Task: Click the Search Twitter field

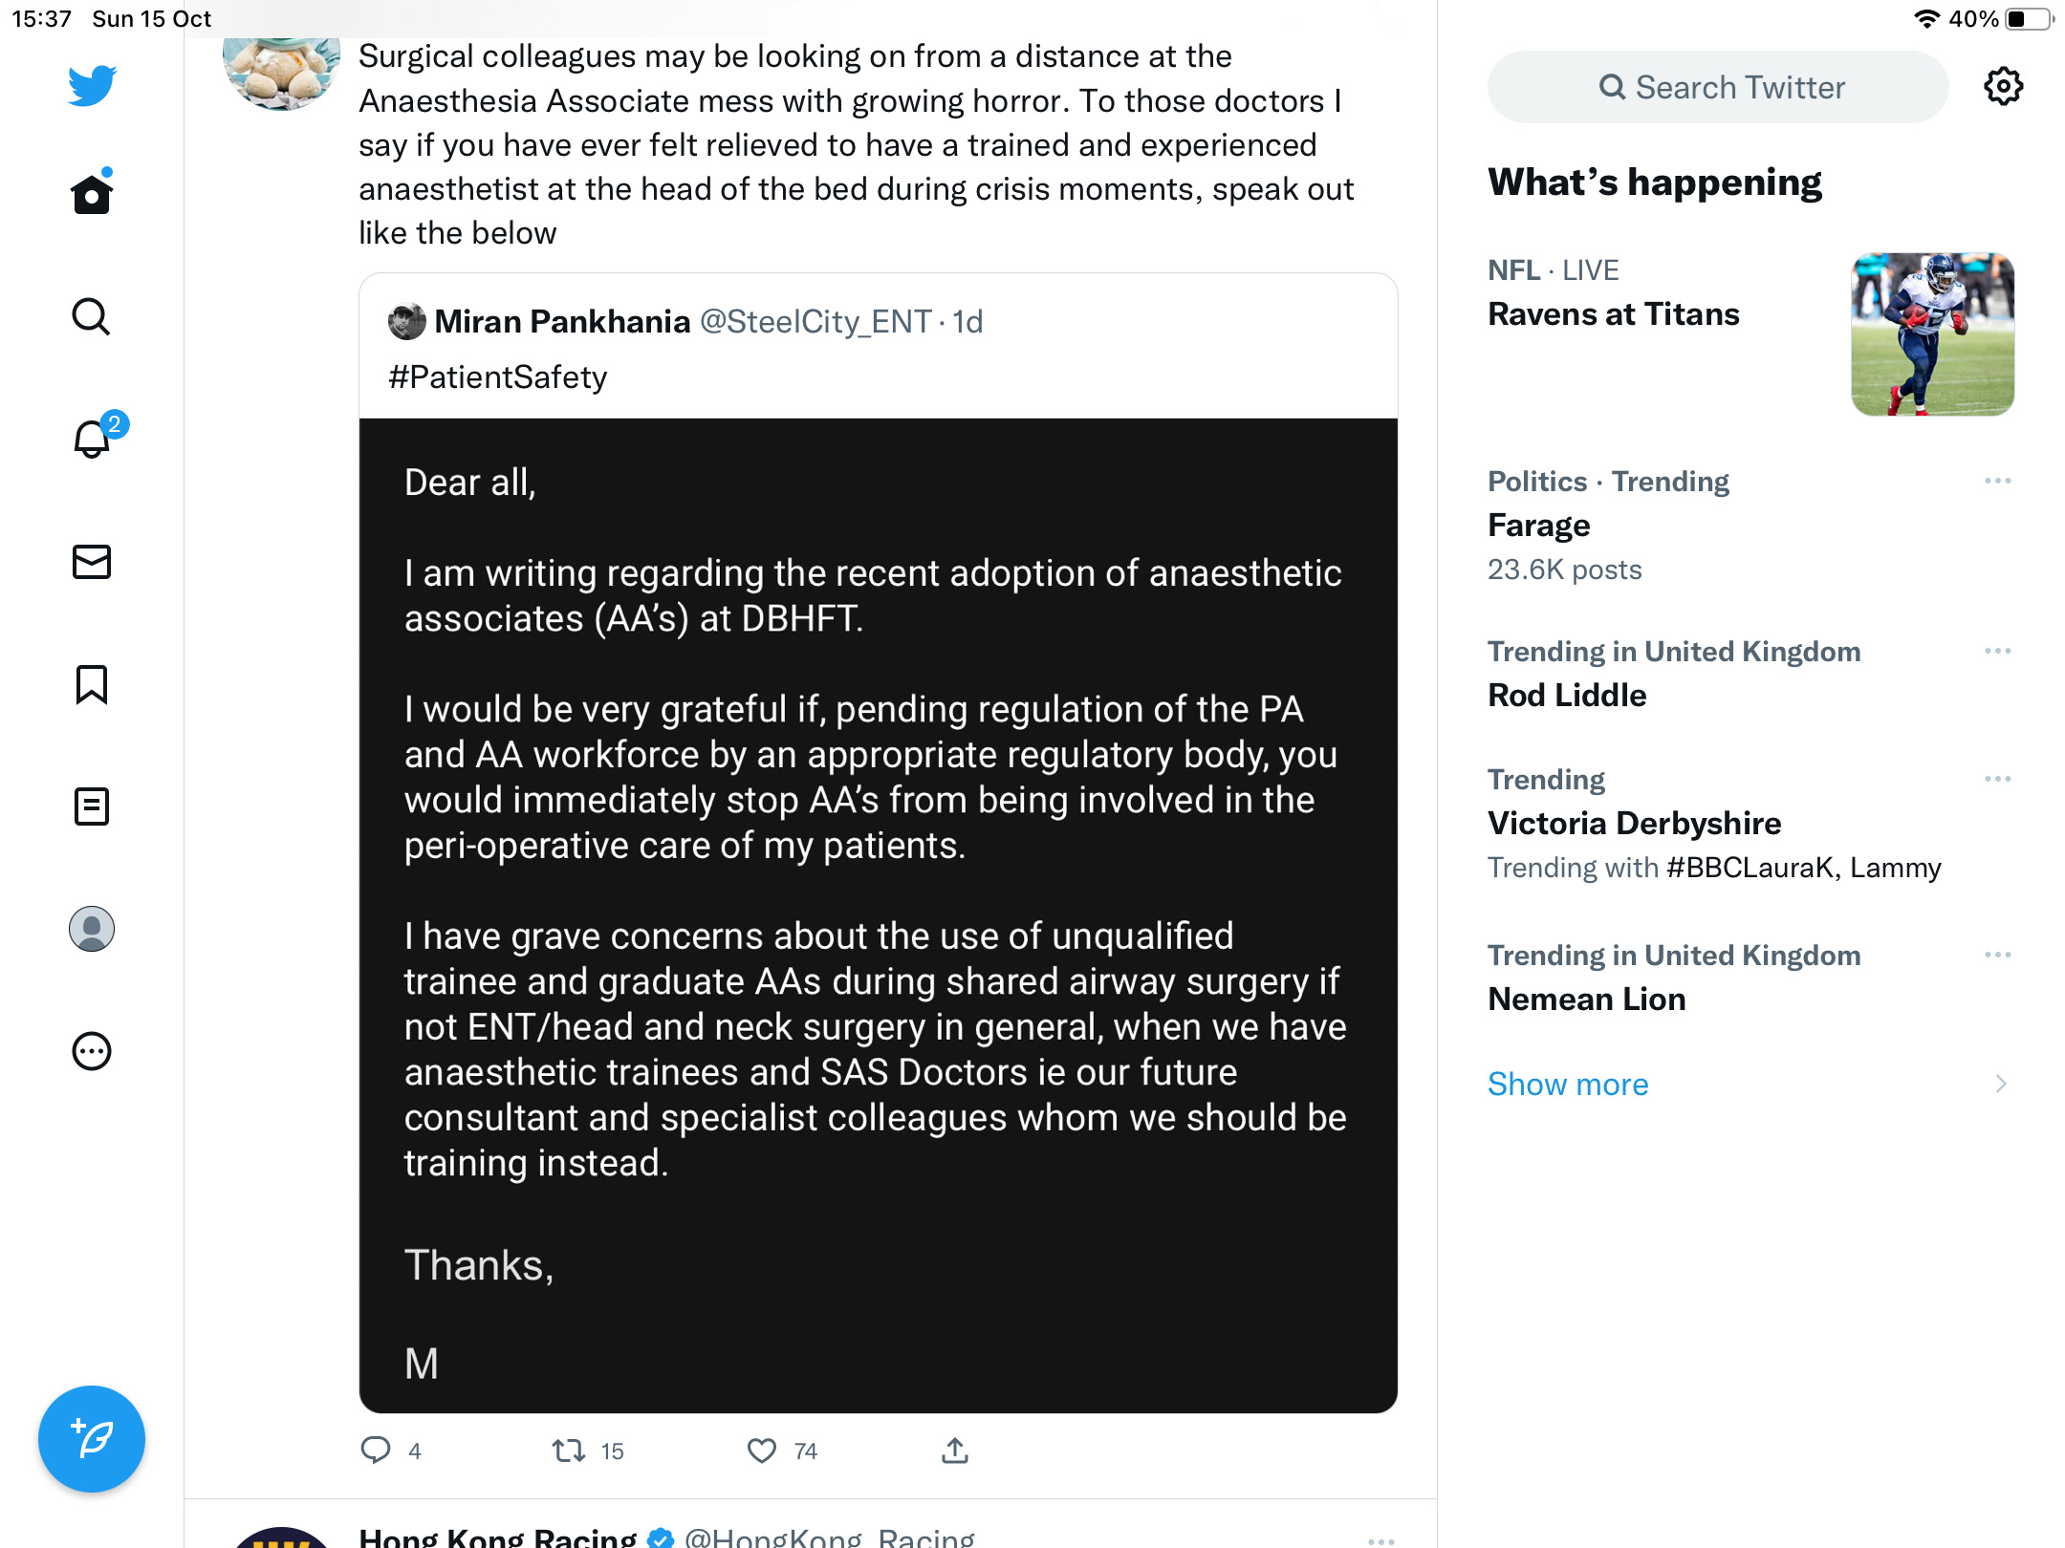Action: tap(1718, 87)
